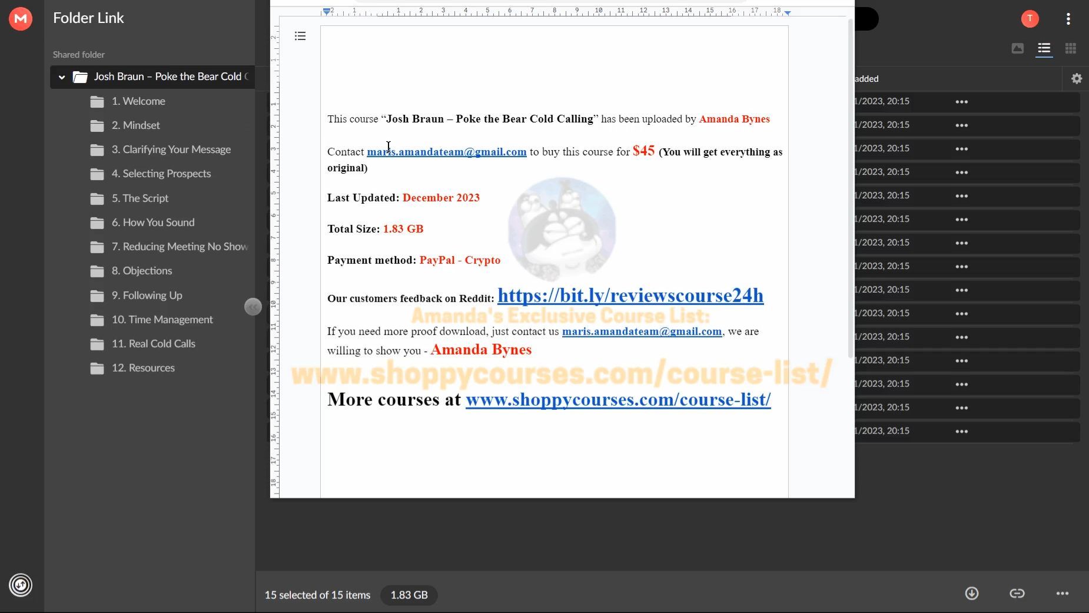Select Josh Braun – Poke the Bear folder
The height and width of the screenshot is (613, 1089).
(x=153, y=77)
